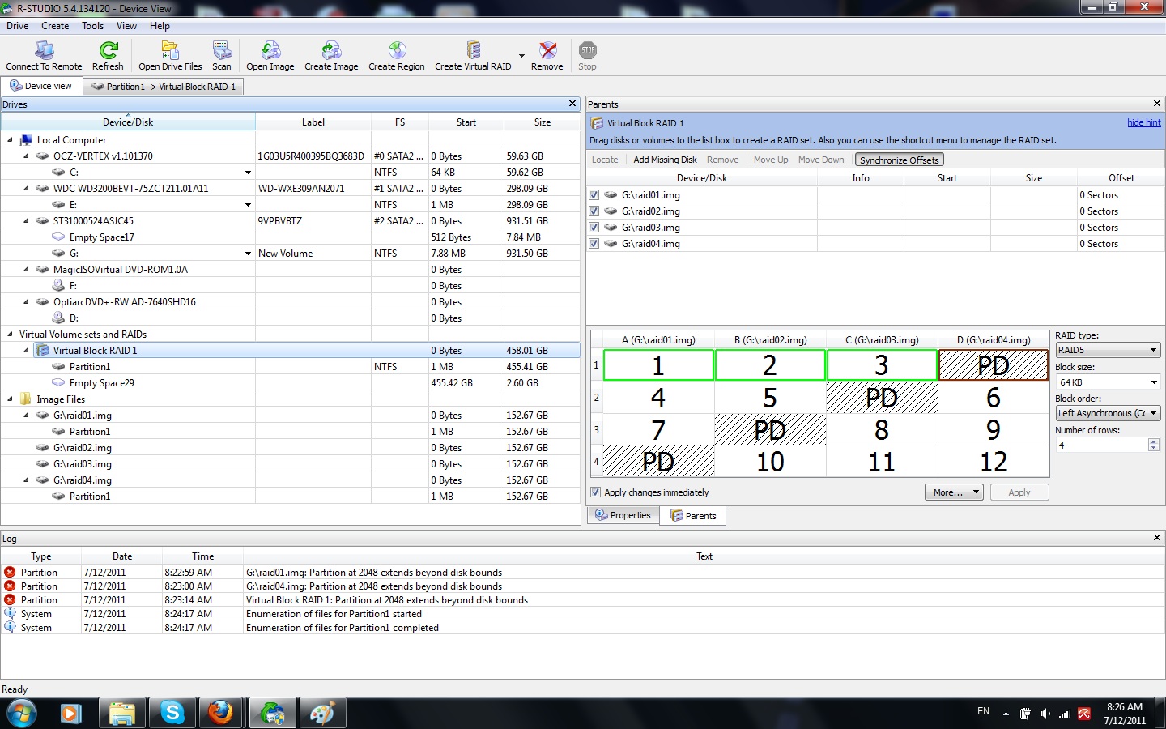Viewport: 1166px width, 729px height.
Task: Switch to the Parents tab at the bottom
Action: point(693,516)
